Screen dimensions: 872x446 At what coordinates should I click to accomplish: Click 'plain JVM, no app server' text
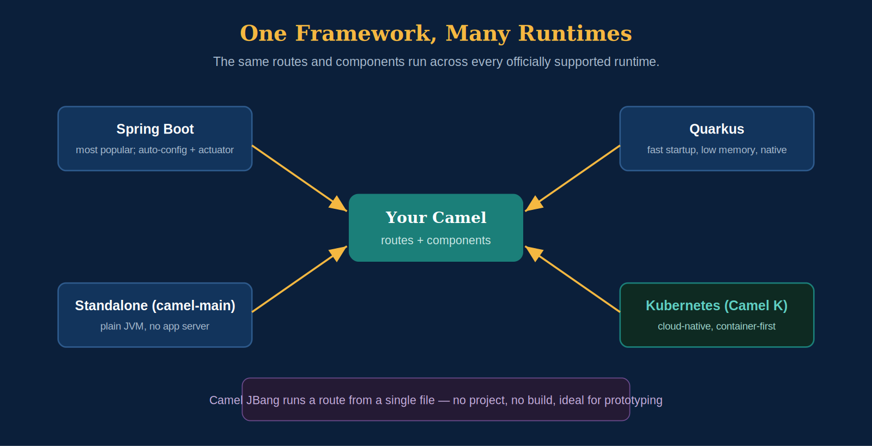pos(155,327)
